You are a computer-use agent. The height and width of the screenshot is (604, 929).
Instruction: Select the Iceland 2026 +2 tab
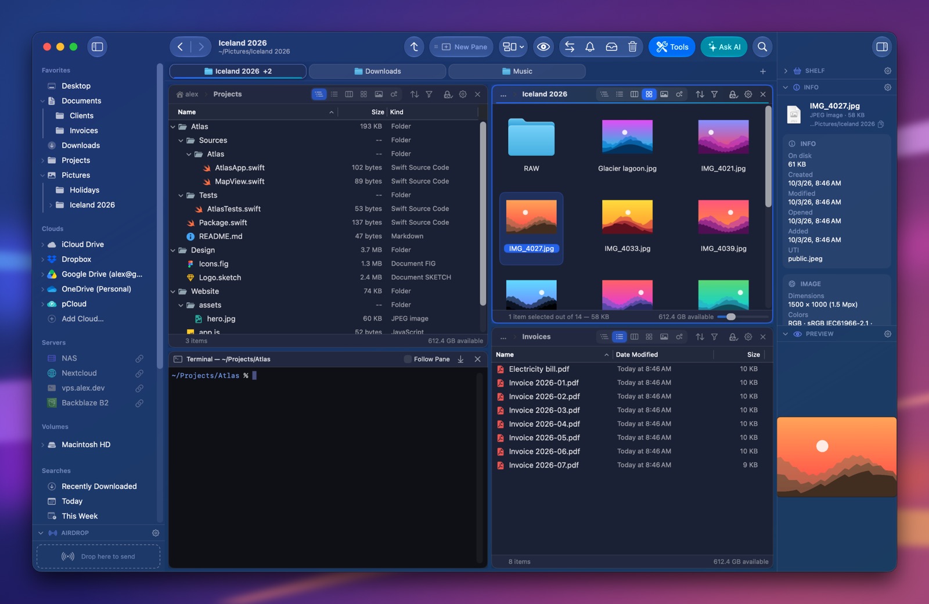click(x=238, y=71)
